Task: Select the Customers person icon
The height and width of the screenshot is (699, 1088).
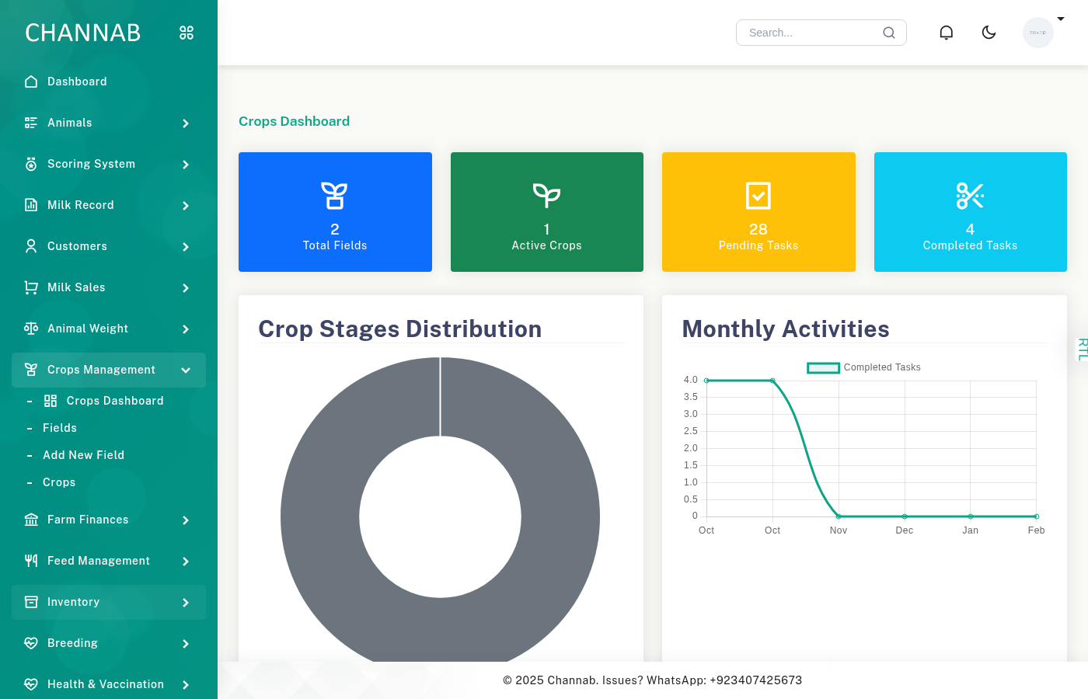Action: pos(30,245)
